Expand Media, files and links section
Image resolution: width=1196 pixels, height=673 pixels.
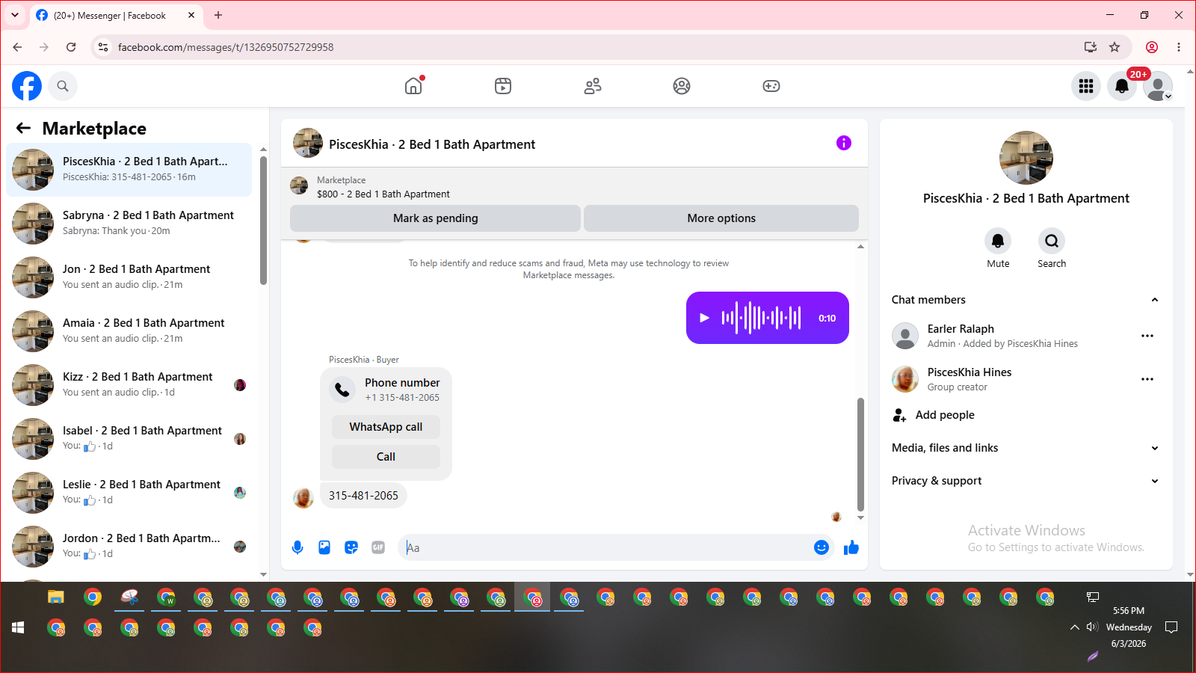(x=1026, y=448)
